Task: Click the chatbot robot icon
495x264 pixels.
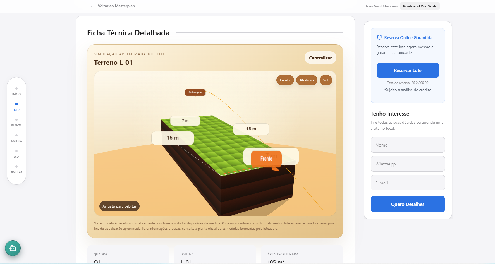Action: point(13,248)
